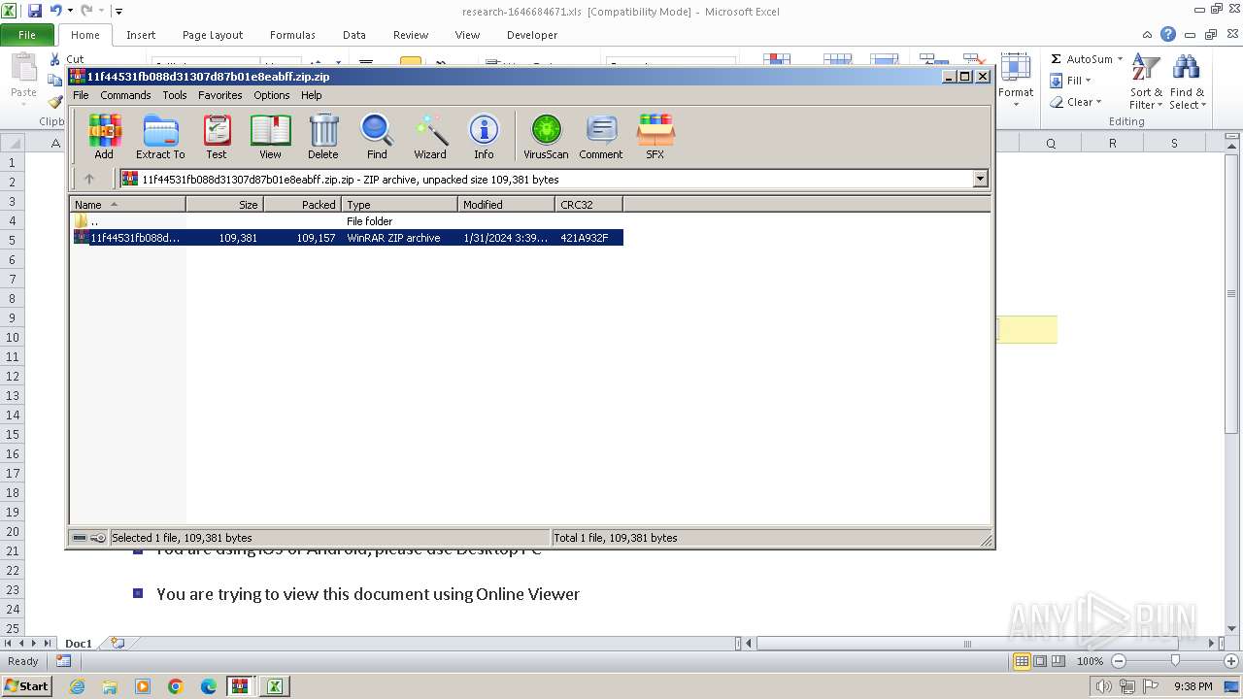Switch to Page Layout view button

[1040, 661]
